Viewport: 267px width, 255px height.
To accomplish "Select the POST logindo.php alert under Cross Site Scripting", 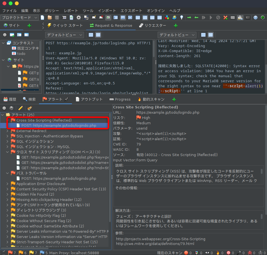I will coord(59,125).
